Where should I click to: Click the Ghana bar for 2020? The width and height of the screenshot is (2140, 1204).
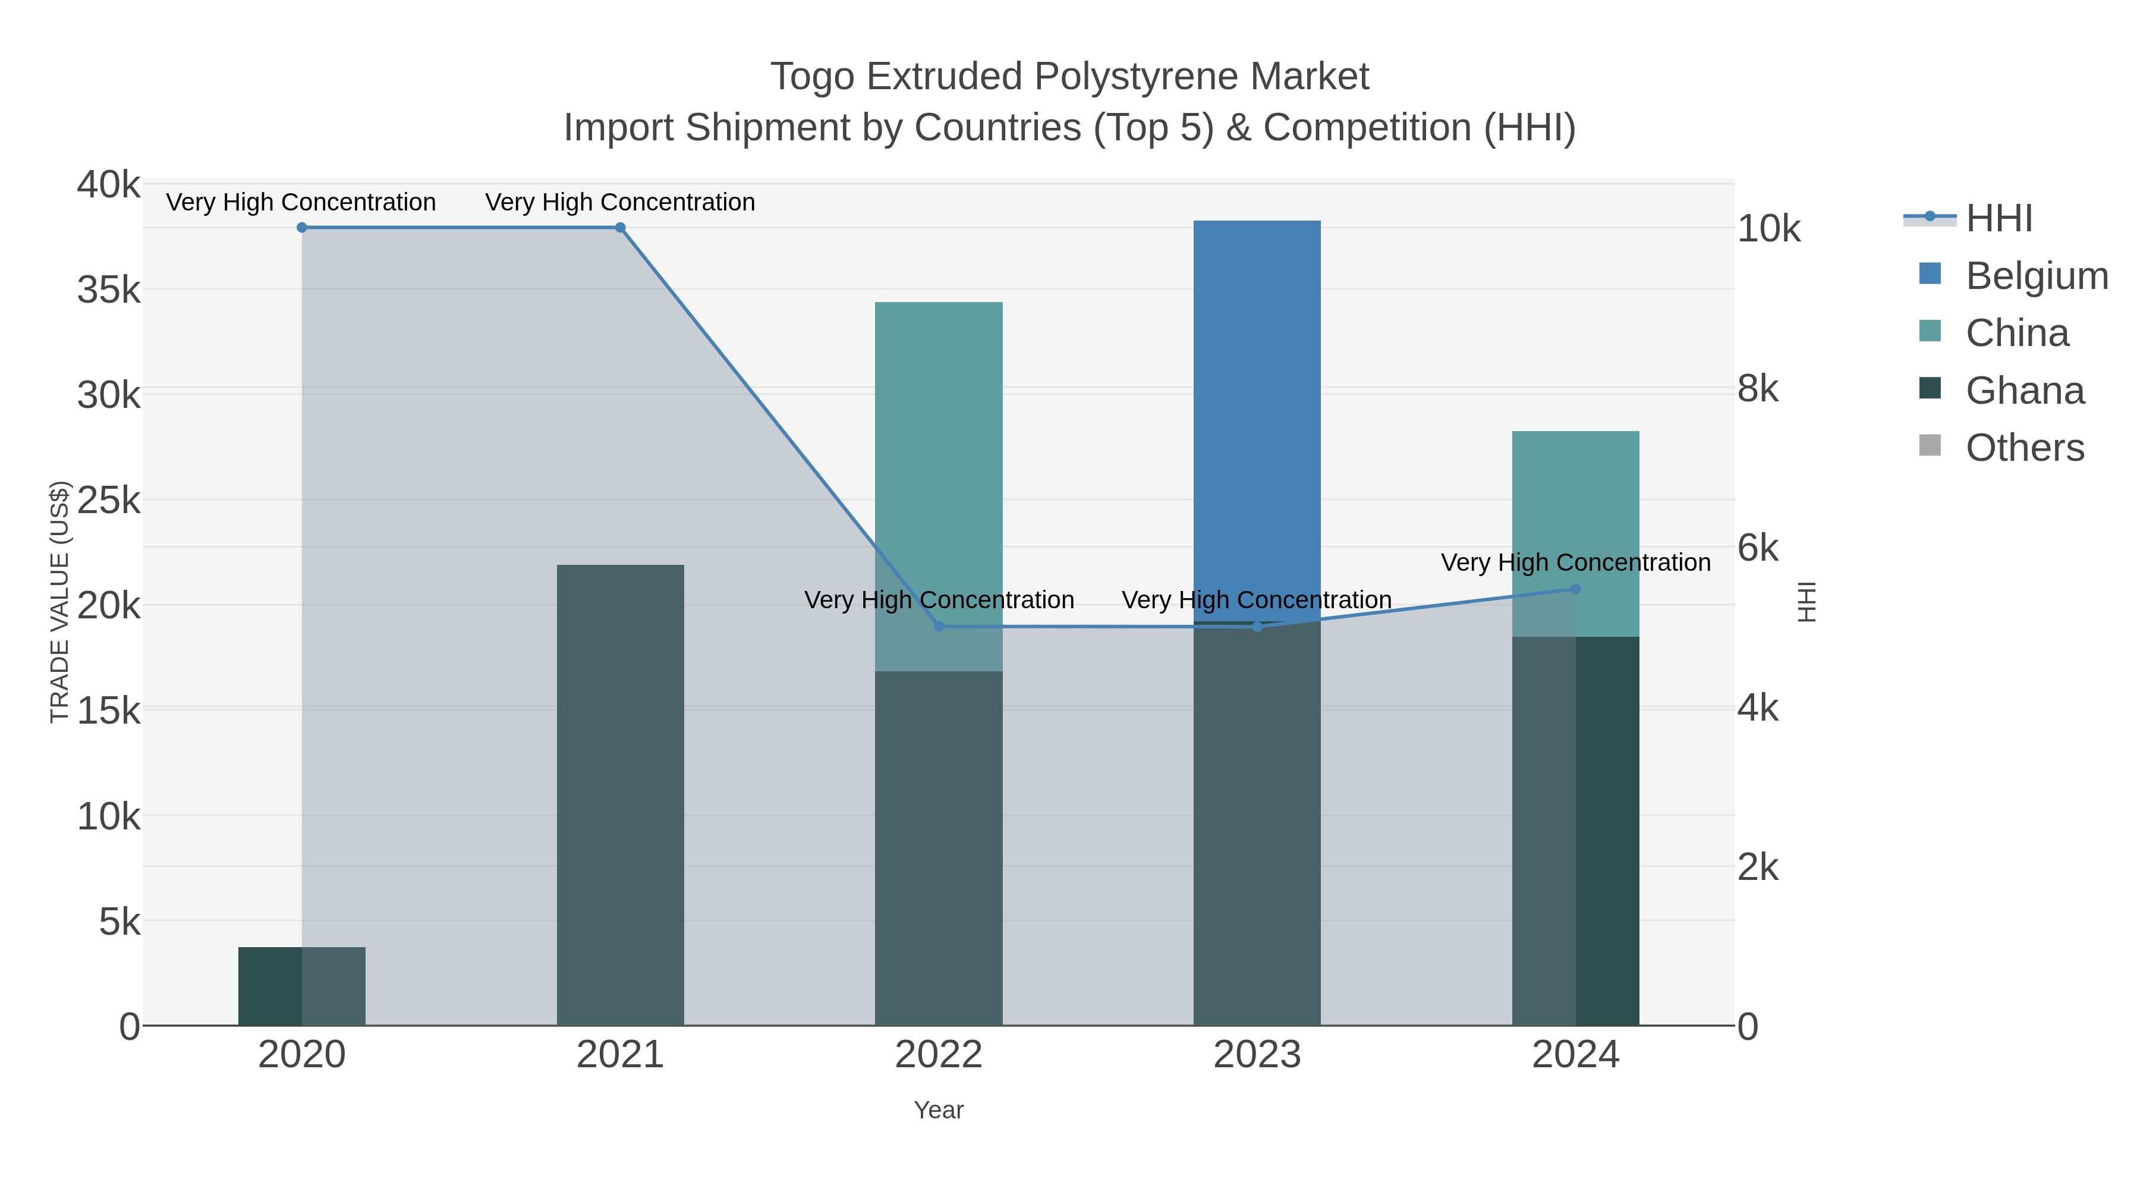point(301,986)
